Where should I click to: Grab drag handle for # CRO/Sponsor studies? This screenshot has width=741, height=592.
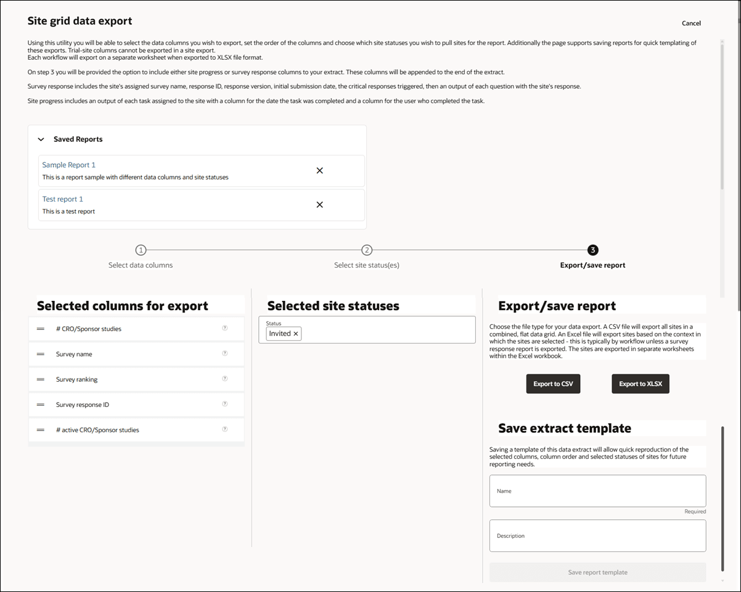click(x=40, y=328)
